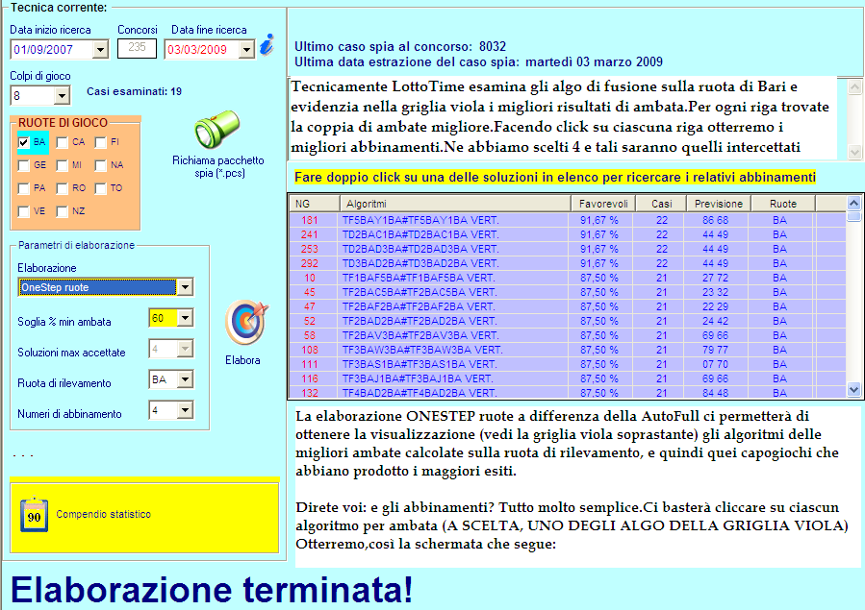Viewport: 865px width, 610px height.
Task: Select row 10 TF1BAF5BA#TF1BAF5BA VERT.
Action: 567,278
